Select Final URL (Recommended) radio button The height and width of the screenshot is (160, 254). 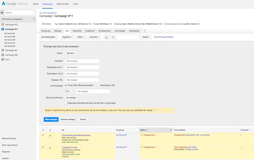66,85
